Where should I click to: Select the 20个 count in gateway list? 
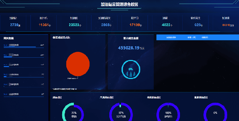pos(42,55)
